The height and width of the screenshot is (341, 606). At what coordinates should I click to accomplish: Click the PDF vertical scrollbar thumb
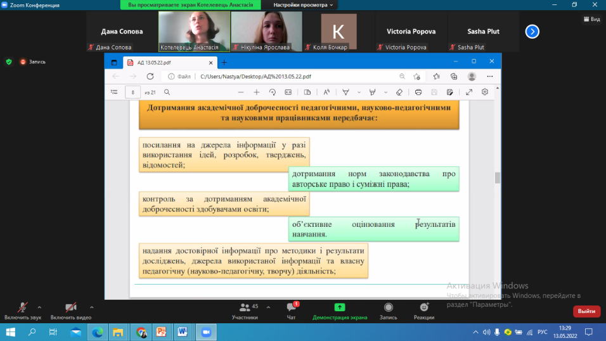point(498,178)
